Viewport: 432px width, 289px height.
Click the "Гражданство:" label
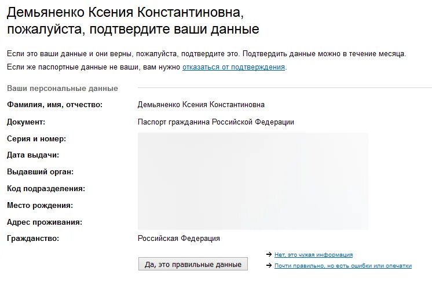(33, 238)
